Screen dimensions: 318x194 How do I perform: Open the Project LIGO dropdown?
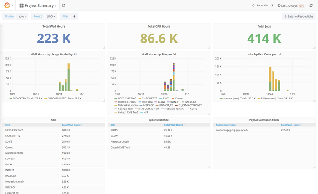click(51, 16)
